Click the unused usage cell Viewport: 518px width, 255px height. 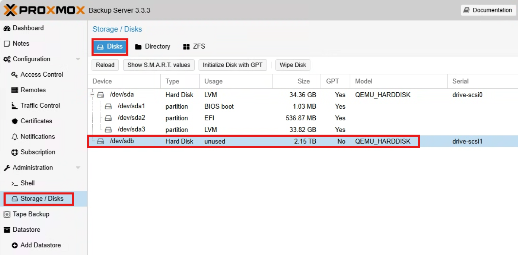[x=215, y=141]
